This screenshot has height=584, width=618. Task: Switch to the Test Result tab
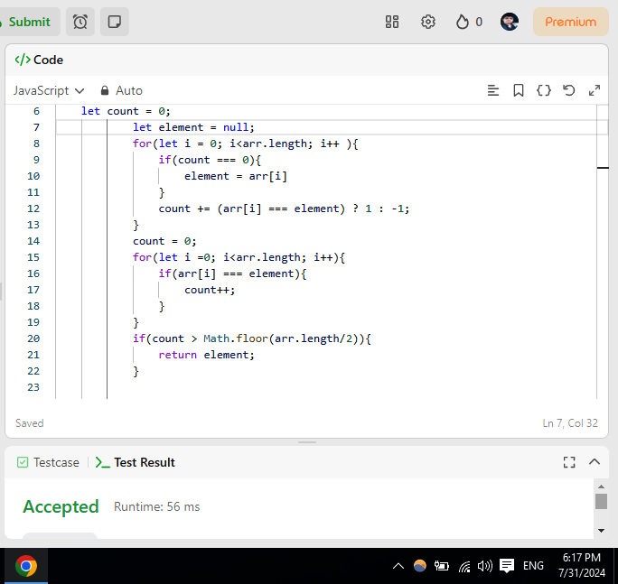coord(136,462)
